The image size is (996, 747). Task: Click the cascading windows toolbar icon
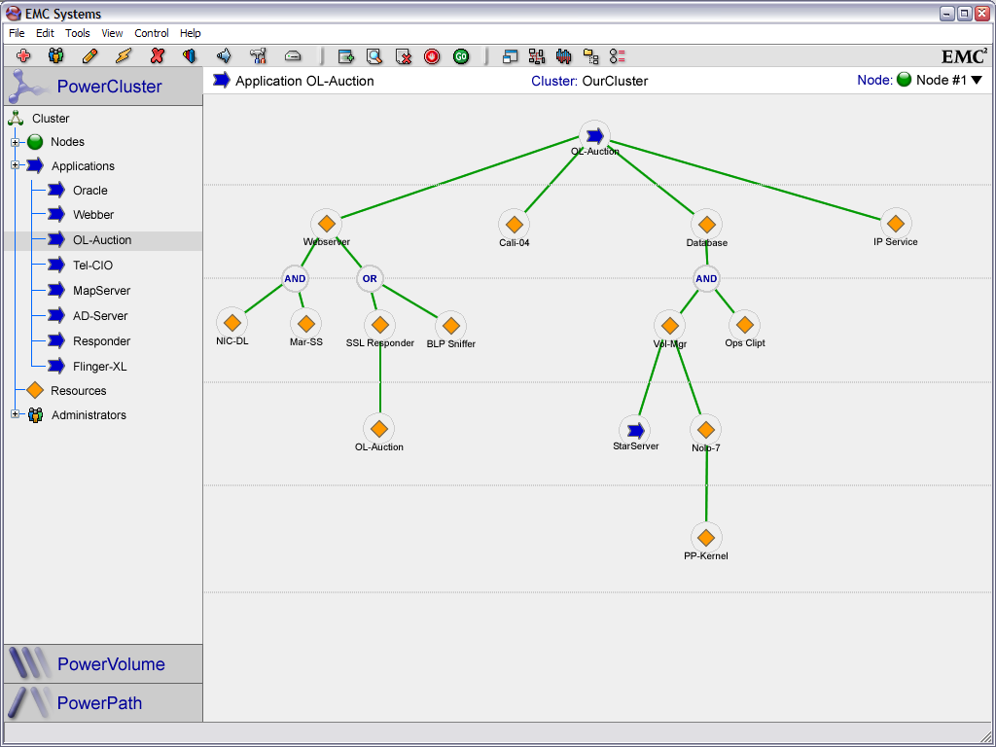tap(510, 56)
